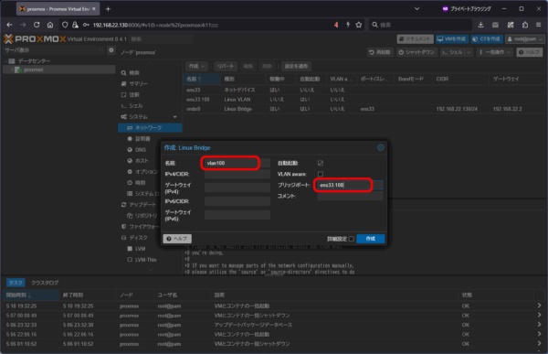Screen dimensions: 548x354
Task: Click コメント input field
Action: 350,196
